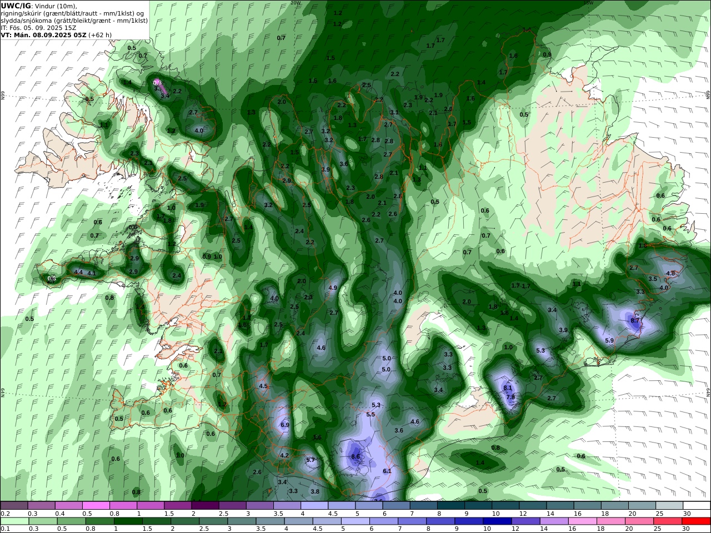Select the bright pink 0.5 swatch in the upper legend
Image resolution: width=711 pixels, height=533 pixels.
96,506
